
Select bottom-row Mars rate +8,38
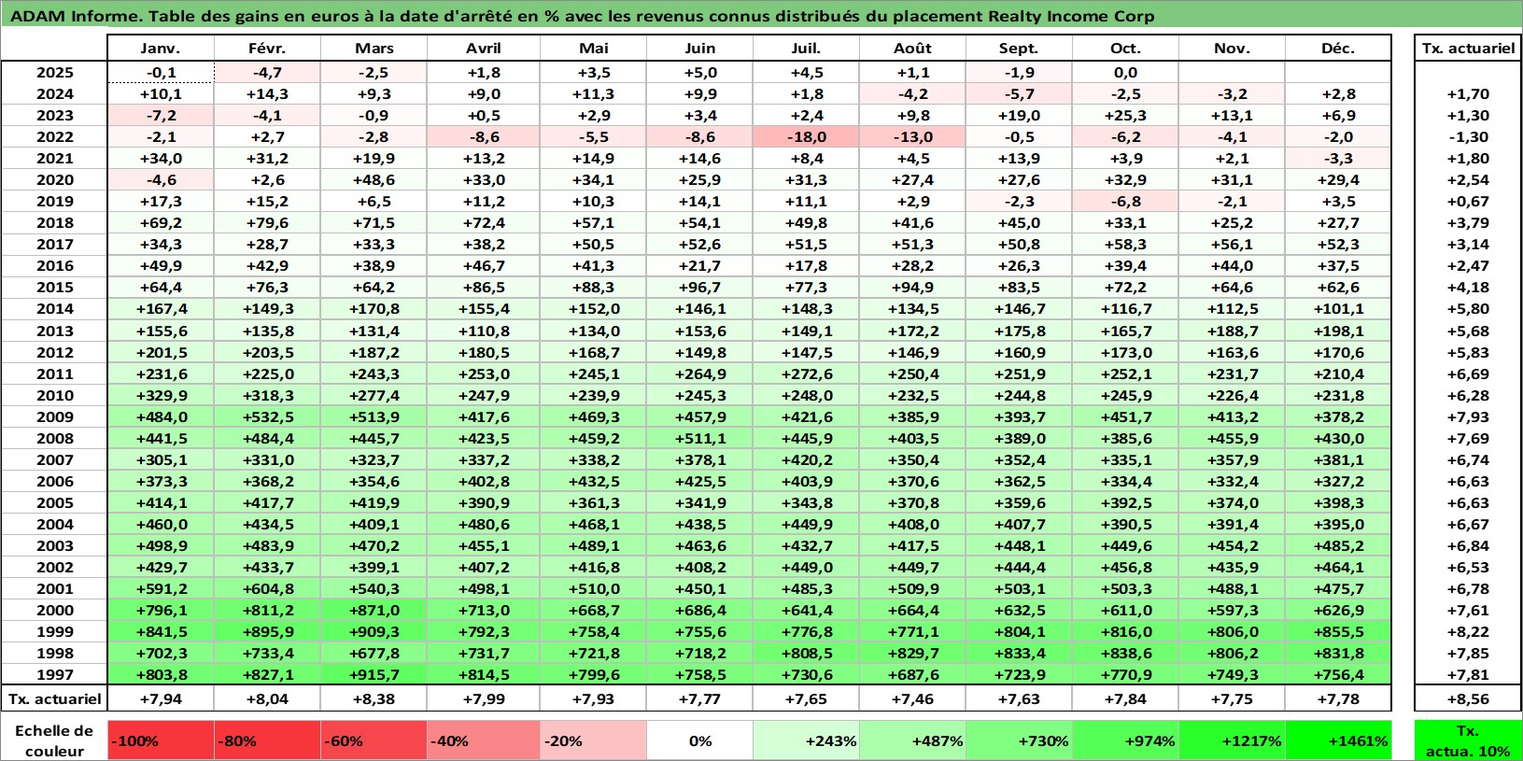[374, 698]
